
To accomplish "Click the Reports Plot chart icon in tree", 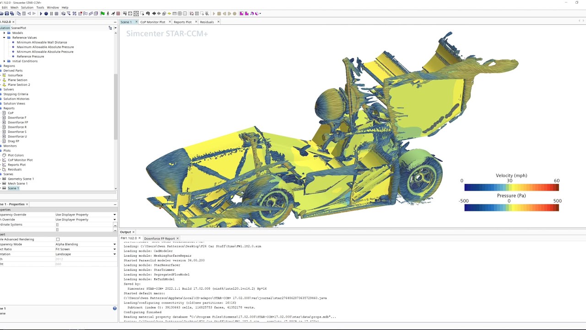I will tap(4, 165).
